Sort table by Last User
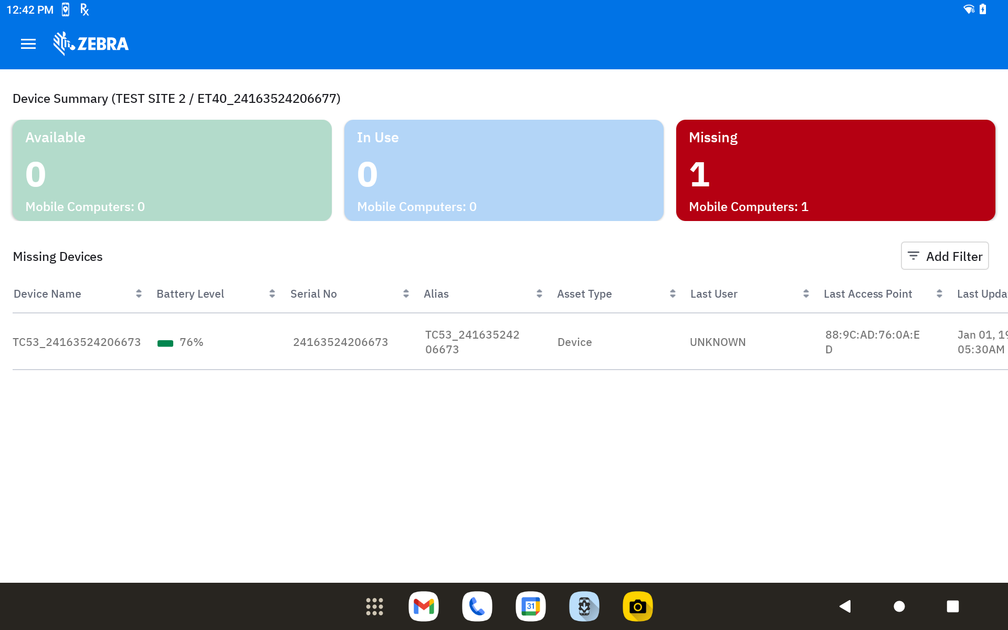The image size is (1008, 630). tap(806, 294)
